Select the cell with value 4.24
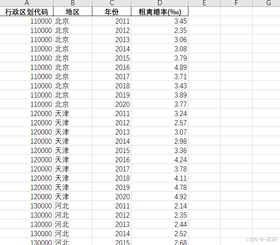 [x=160, y=159]
